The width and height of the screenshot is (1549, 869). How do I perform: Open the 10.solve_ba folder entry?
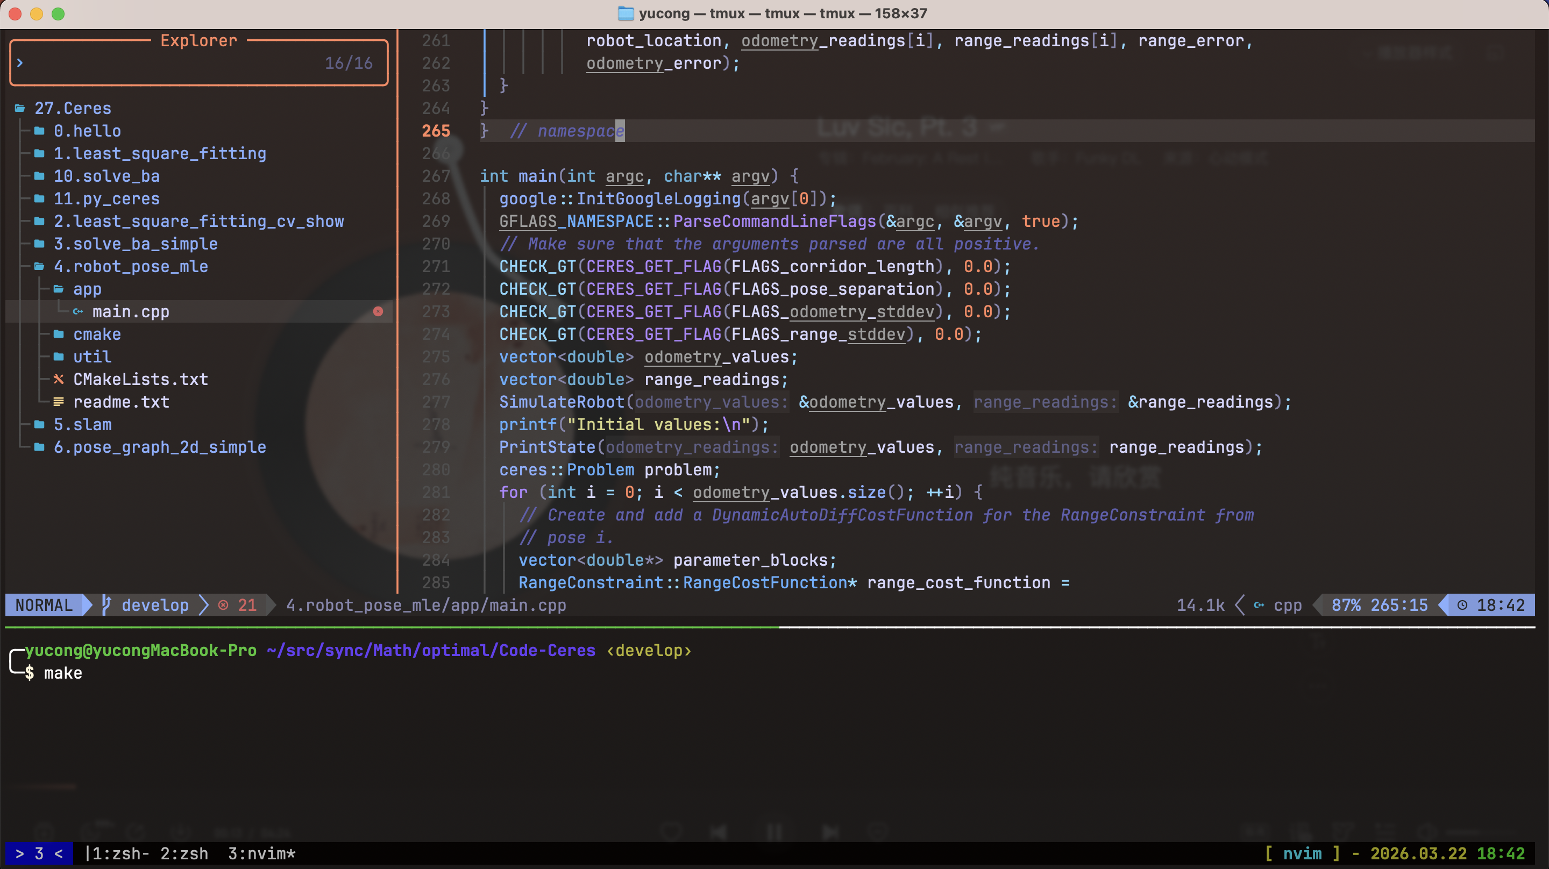(x=106, y=176)
